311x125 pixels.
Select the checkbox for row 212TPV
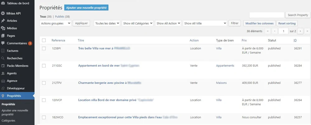(x=44, y=83)
